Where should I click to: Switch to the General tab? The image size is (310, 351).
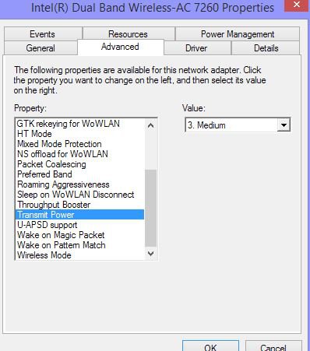pos(41,48)
